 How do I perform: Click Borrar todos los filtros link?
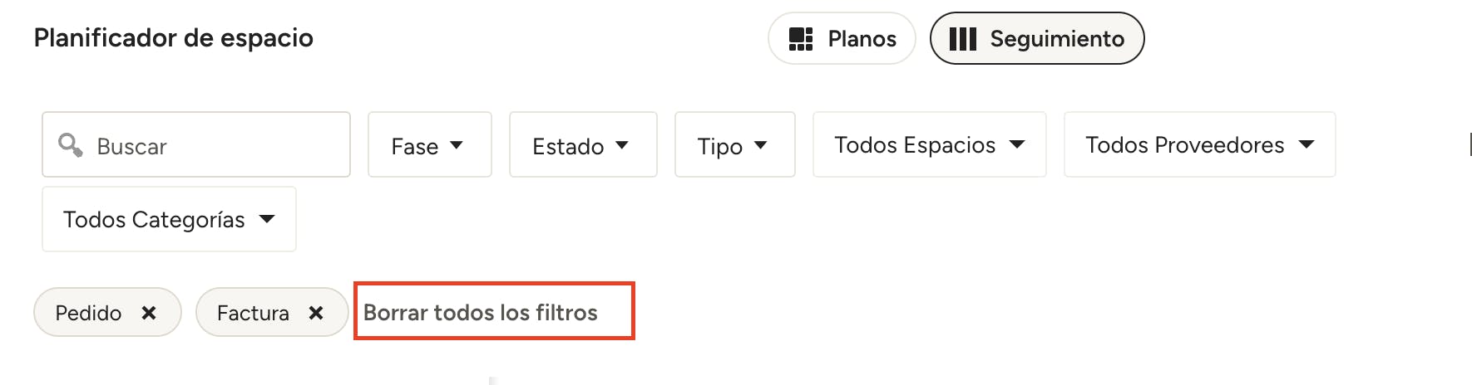pyautogui.click(x=481, y=313)
